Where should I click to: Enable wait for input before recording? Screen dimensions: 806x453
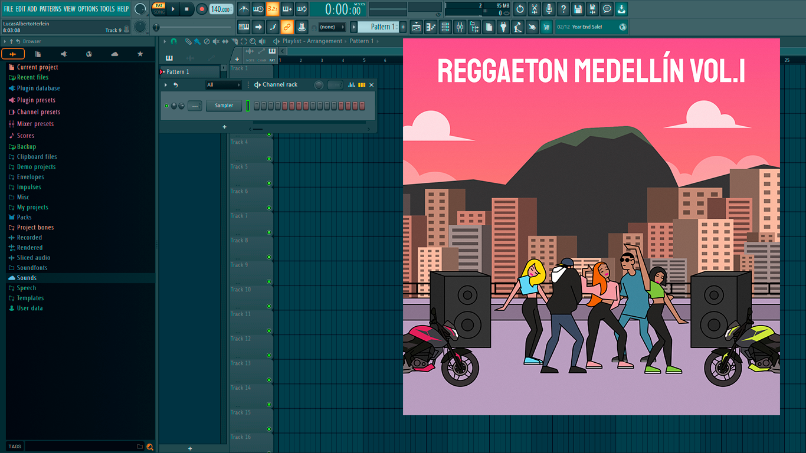(x=258, y=9)
